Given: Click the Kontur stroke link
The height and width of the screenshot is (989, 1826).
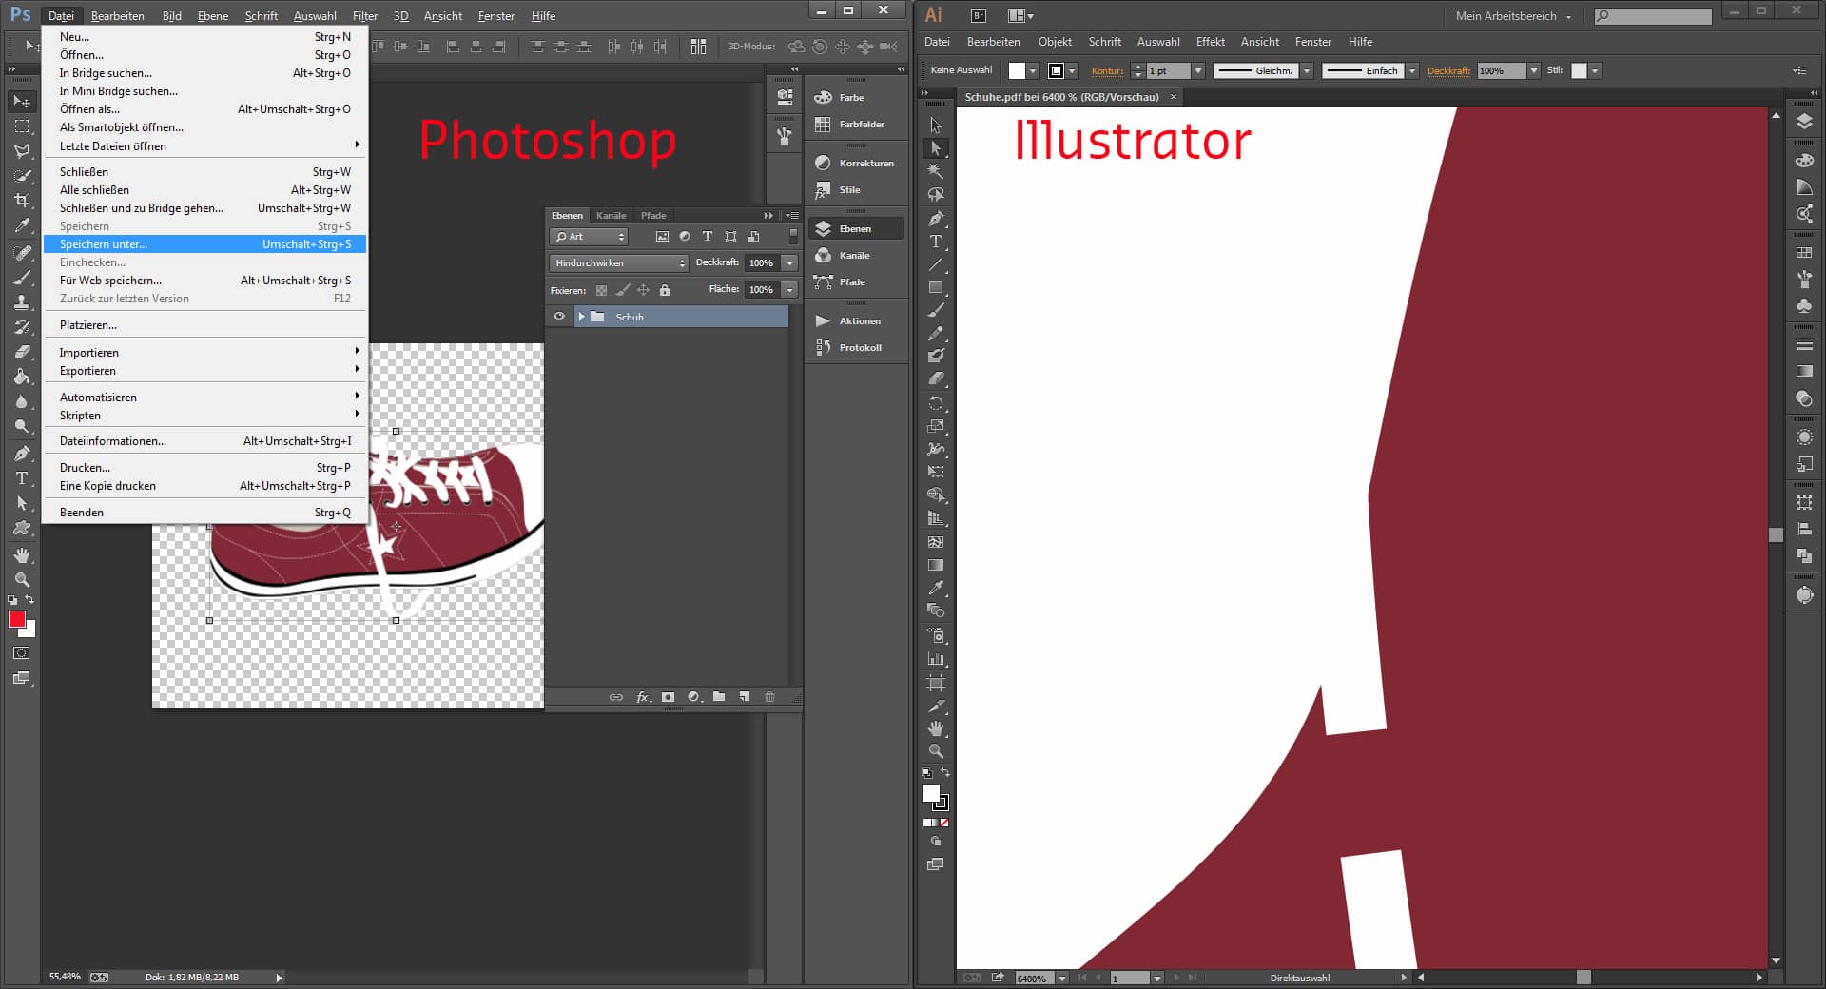Looking at the screenshot, I should coord(1107,71).
